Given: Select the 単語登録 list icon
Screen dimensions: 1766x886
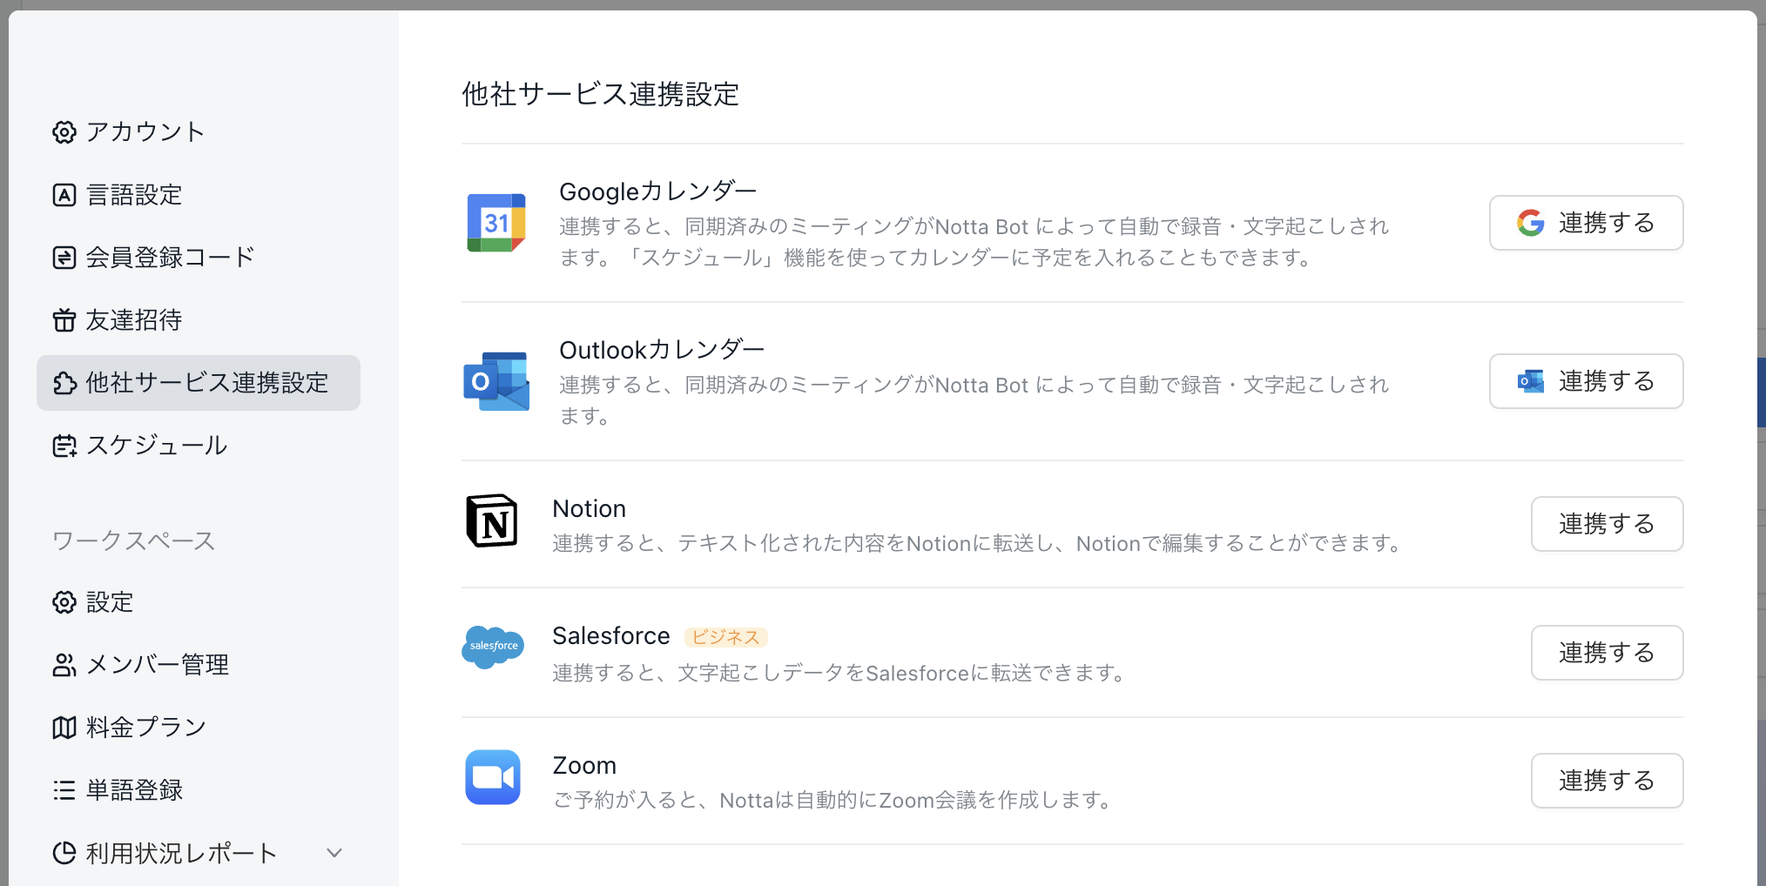Looking at the screenshot, I should (64, 790).
